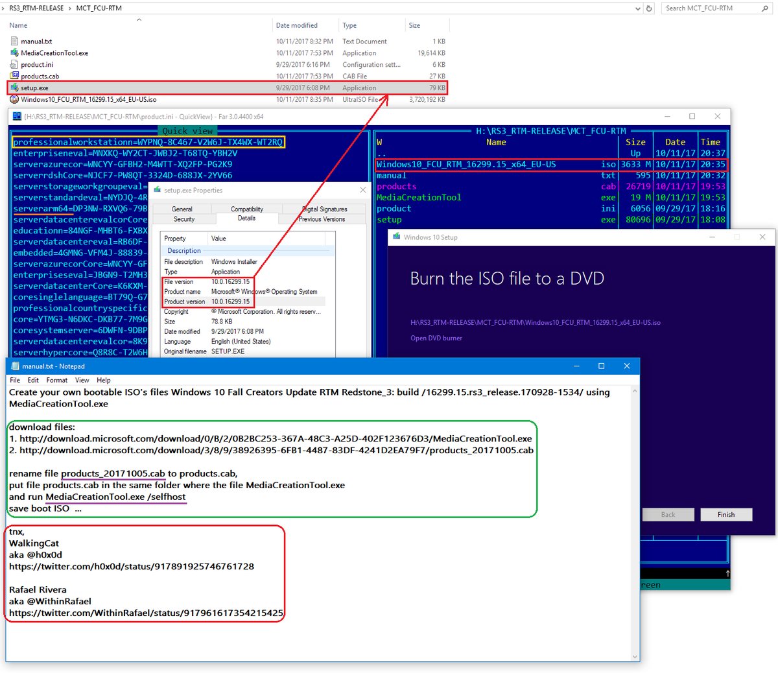The height and width of the screenshot is (673, 778).
Task: Sort by the Name column header
Action: tap(18, 26)
